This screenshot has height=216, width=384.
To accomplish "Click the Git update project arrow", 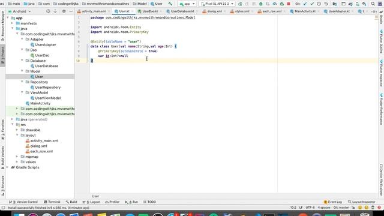I will [305, 4].
